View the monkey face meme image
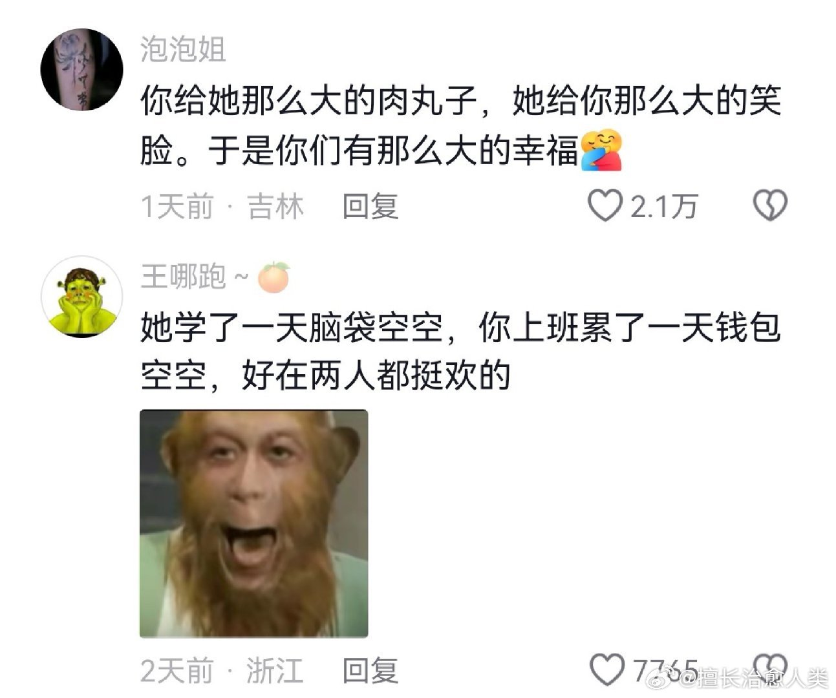Screen dimensions: 836x698 point(254,523)
